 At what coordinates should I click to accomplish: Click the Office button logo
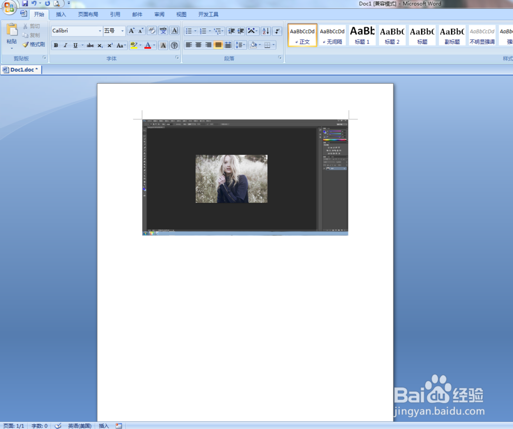point(9,7)
